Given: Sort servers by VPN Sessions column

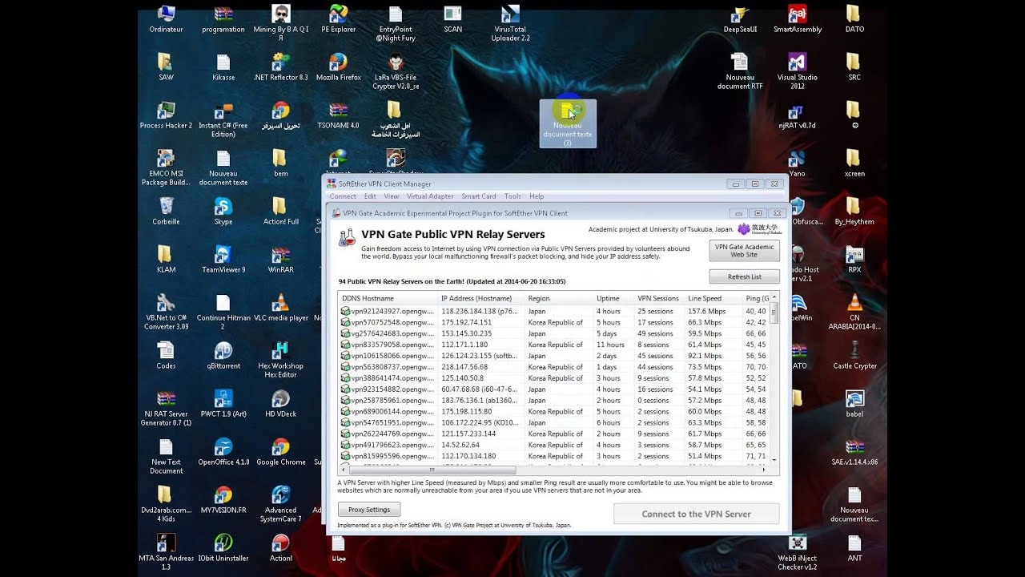Looking at the screenshot, I should coord(660,298).
